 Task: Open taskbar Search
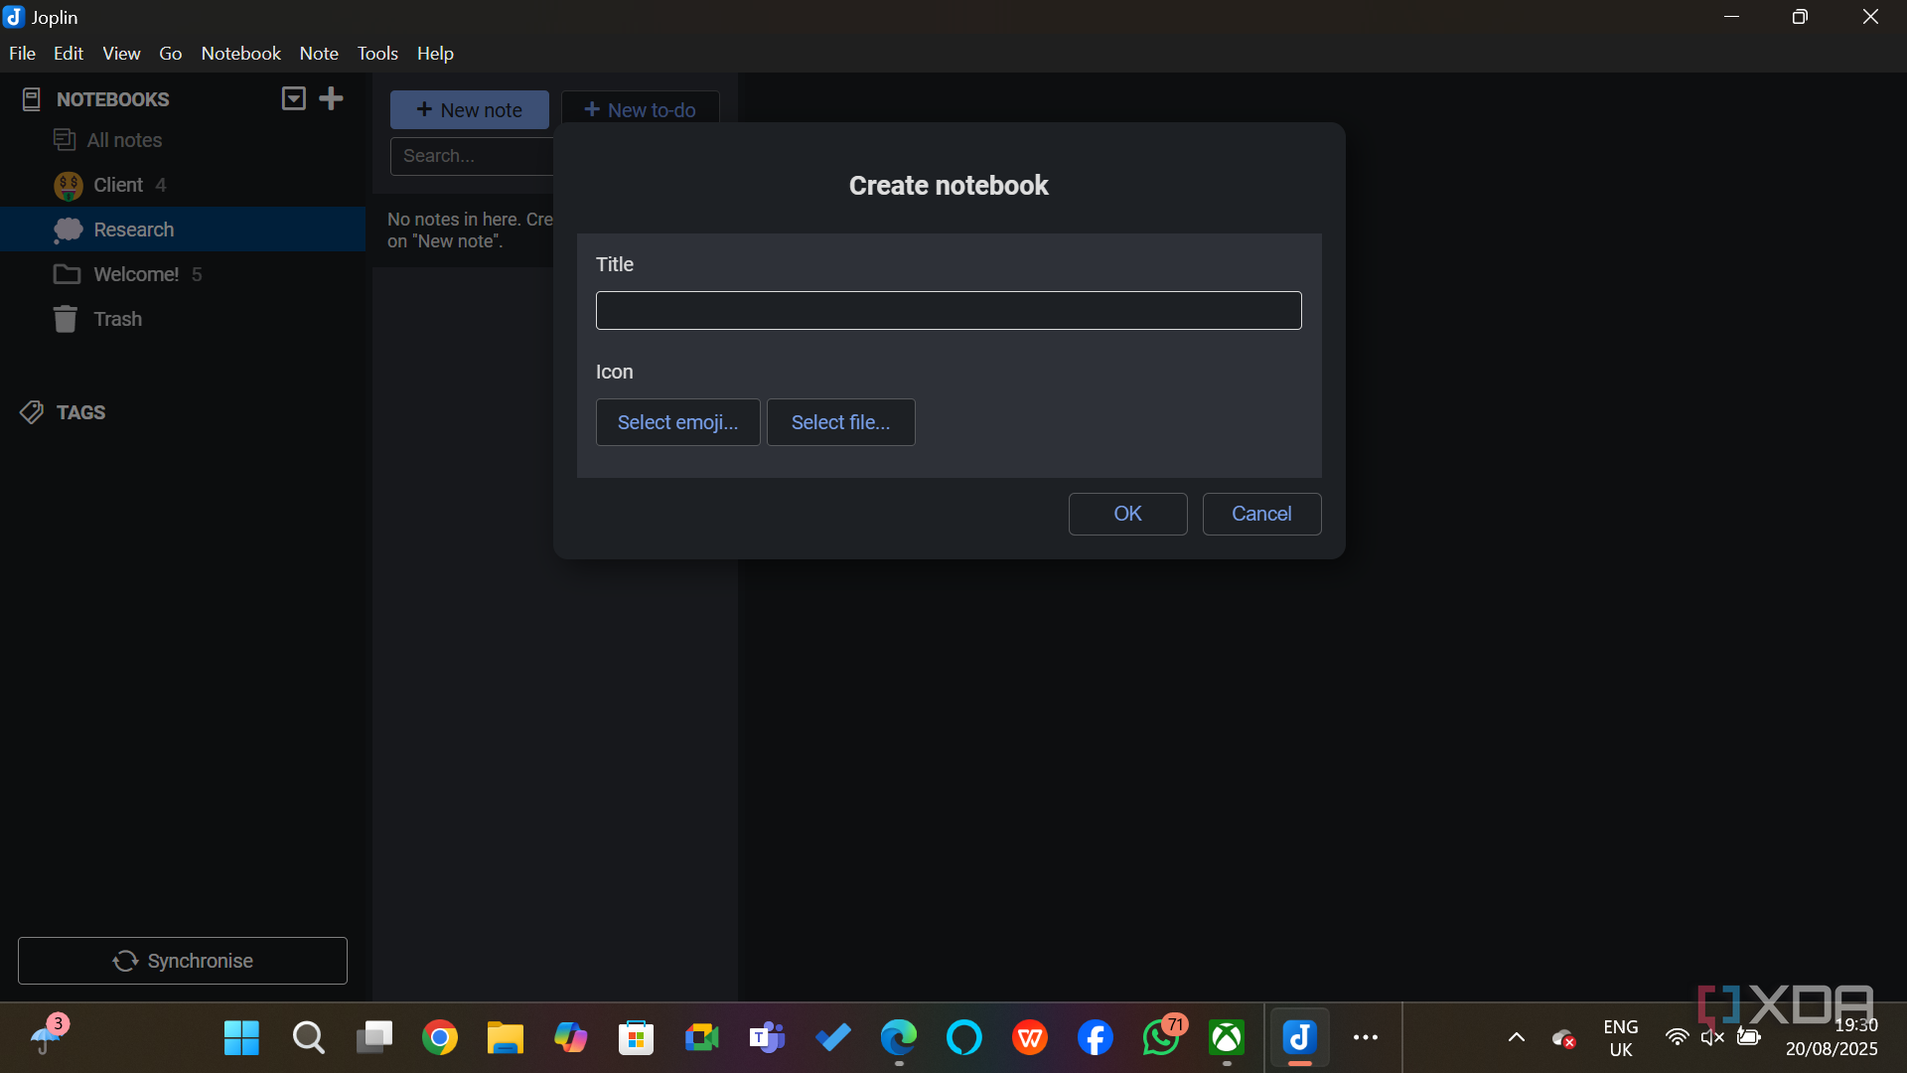click(309, 1038)
